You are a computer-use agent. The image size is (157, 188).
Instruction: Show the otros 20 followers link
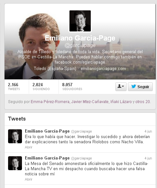(x=143, y=102)
